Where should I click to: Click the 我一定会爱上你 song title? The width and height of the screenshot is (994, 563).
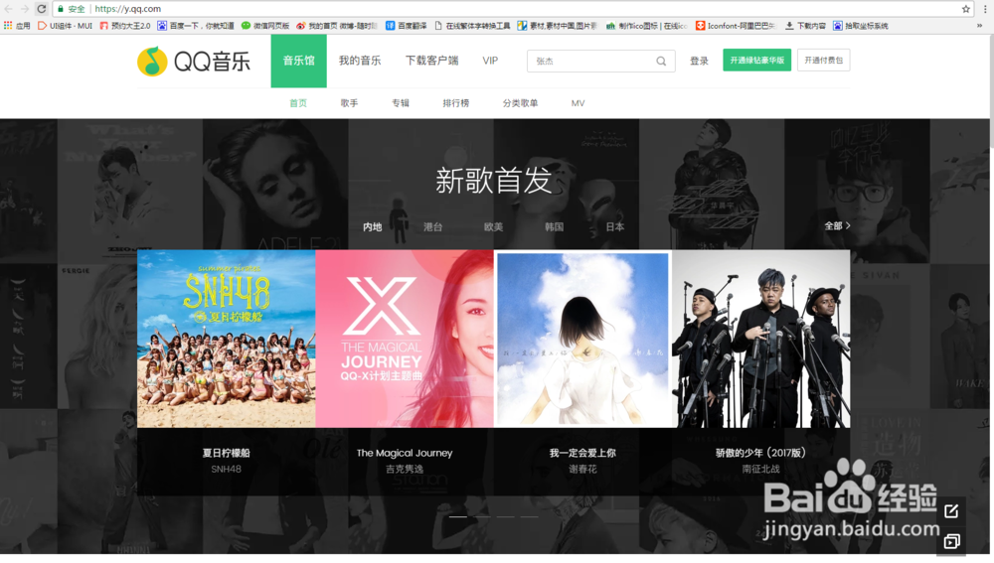tap(582, 453)
